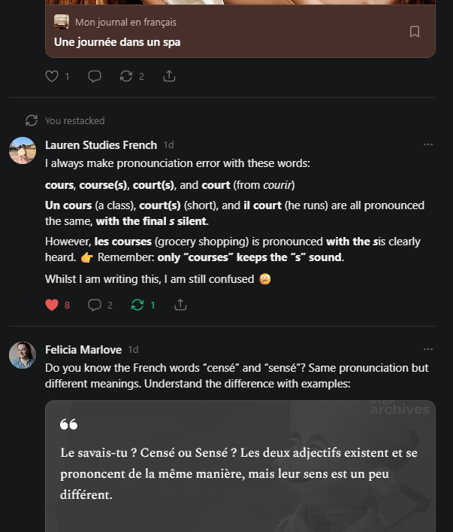453x532 pixels.
Task: Open Felicia Marlove profile name
Action: click(83, 350)
